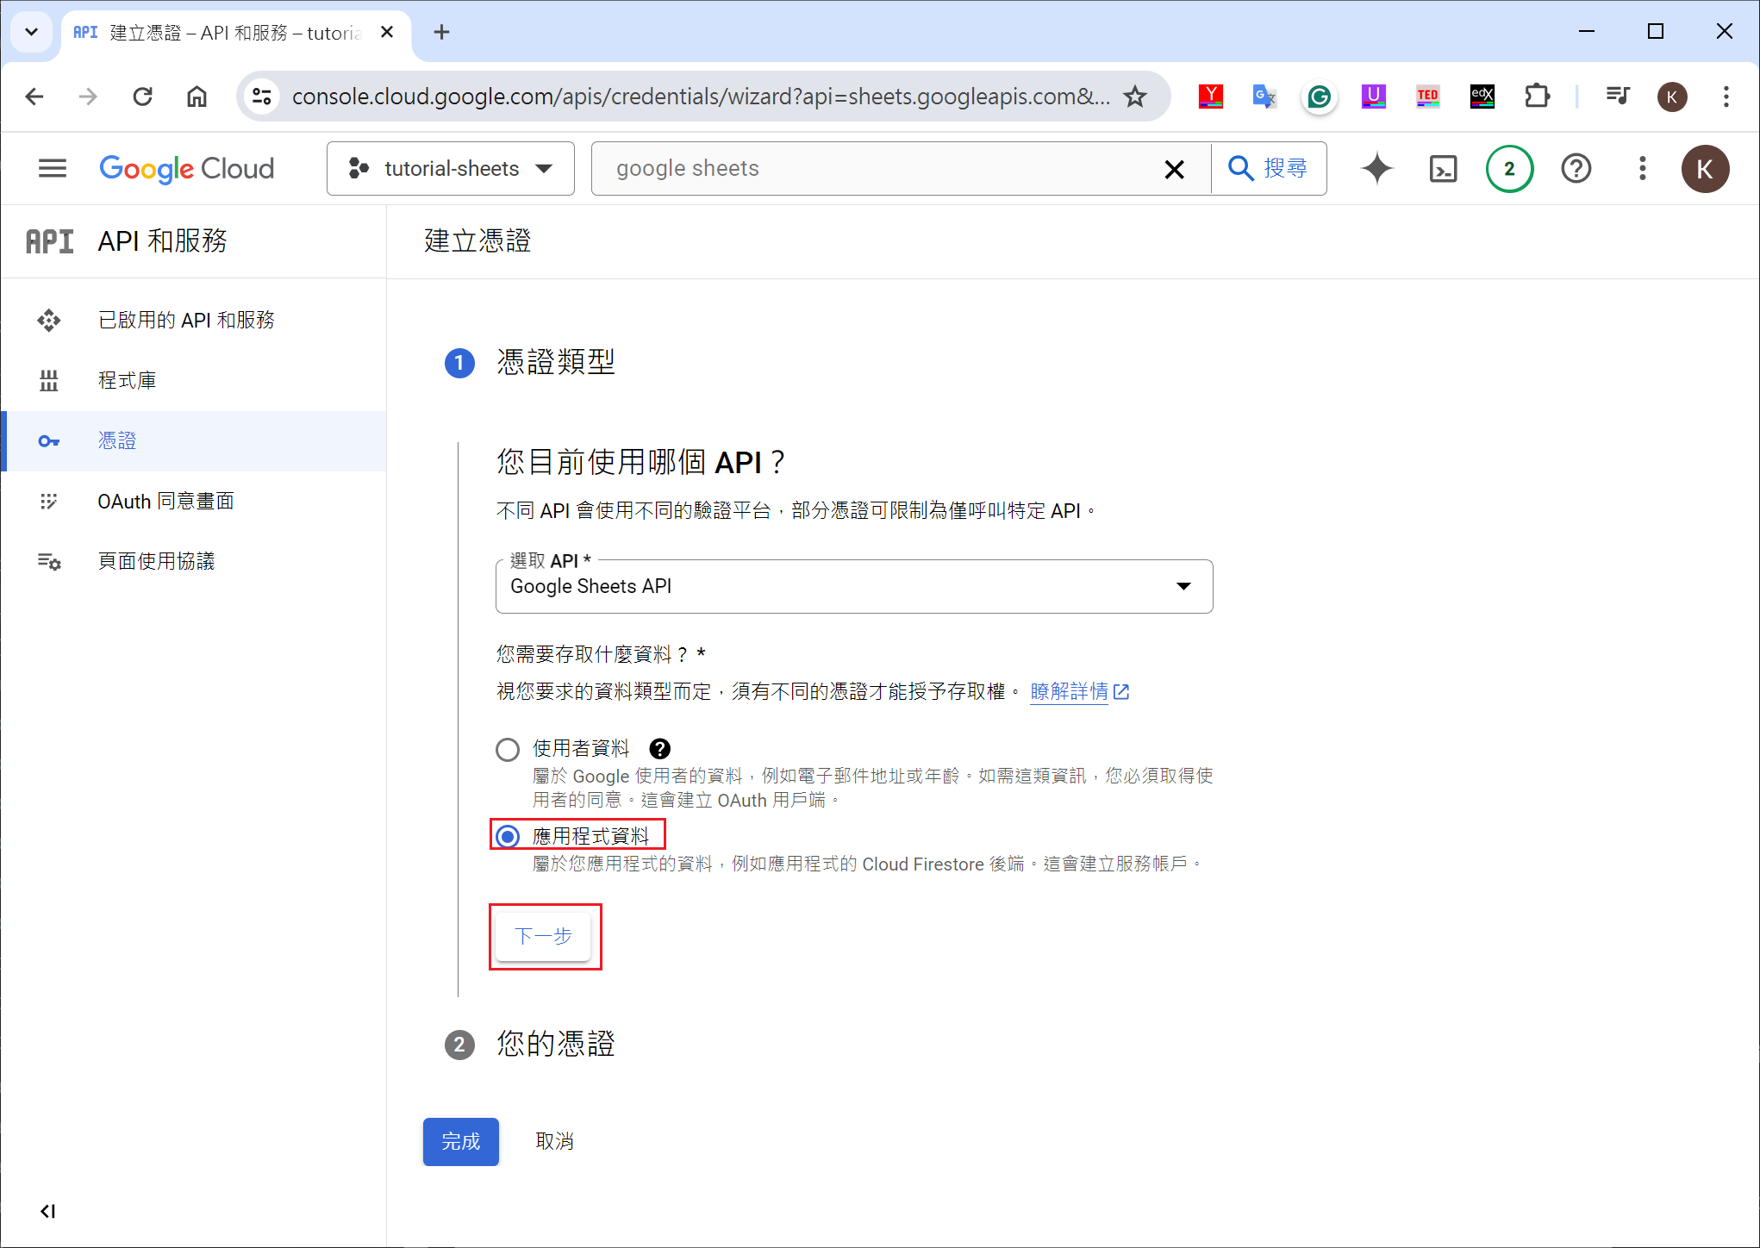Select the 應用程式資料 radio option
1760x1248 pixels.
point(508,836)
